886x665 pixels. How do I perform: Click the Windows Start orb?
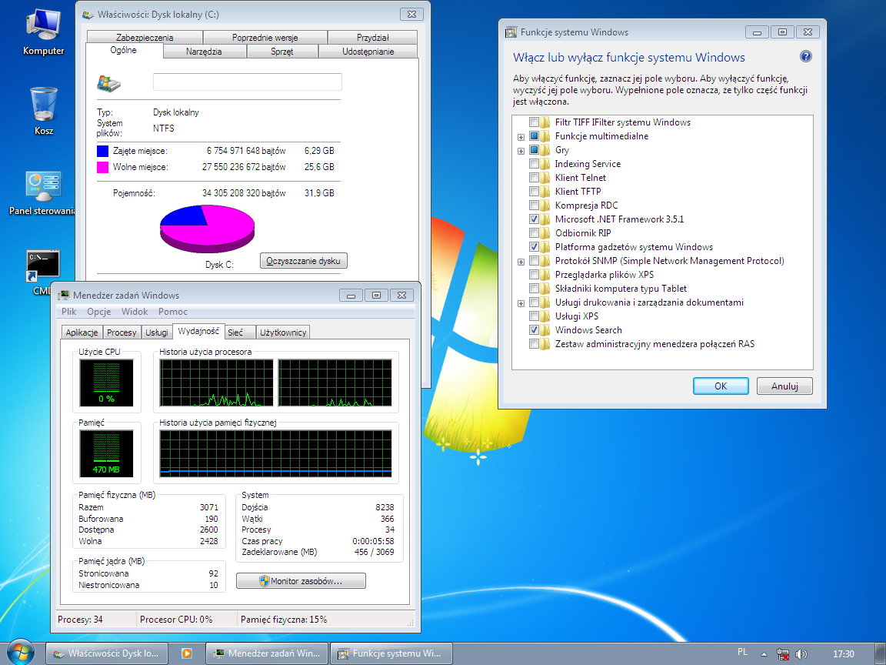[x=20, y=653]
